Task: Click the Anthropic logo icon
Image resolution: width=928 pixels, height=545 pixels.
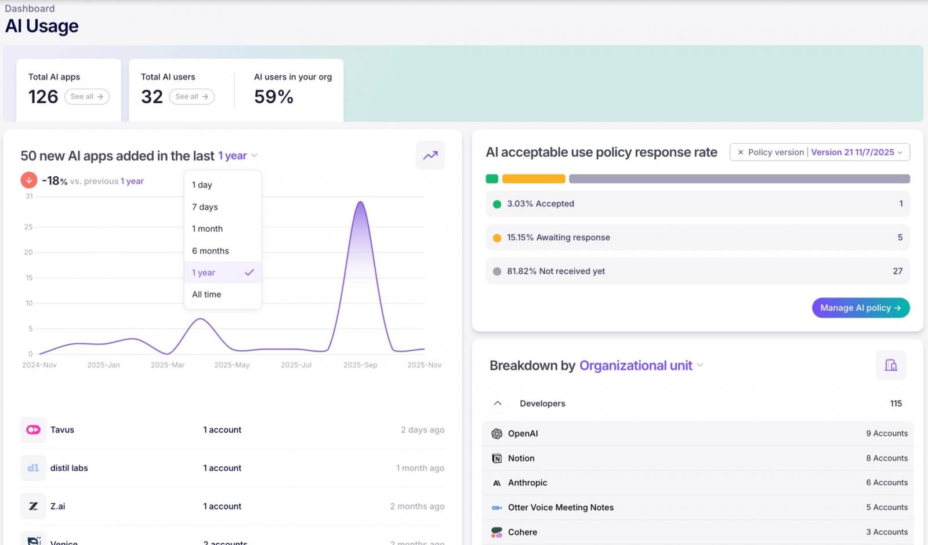Action: 496,482
